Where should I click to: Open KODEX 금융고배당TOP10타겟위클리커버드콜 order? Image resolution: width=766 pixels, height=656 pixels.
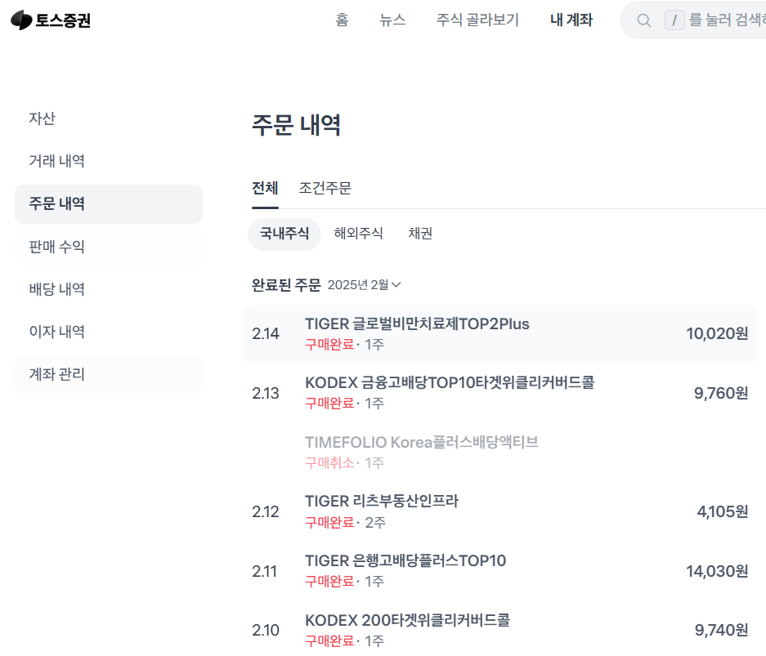[500, 393]
